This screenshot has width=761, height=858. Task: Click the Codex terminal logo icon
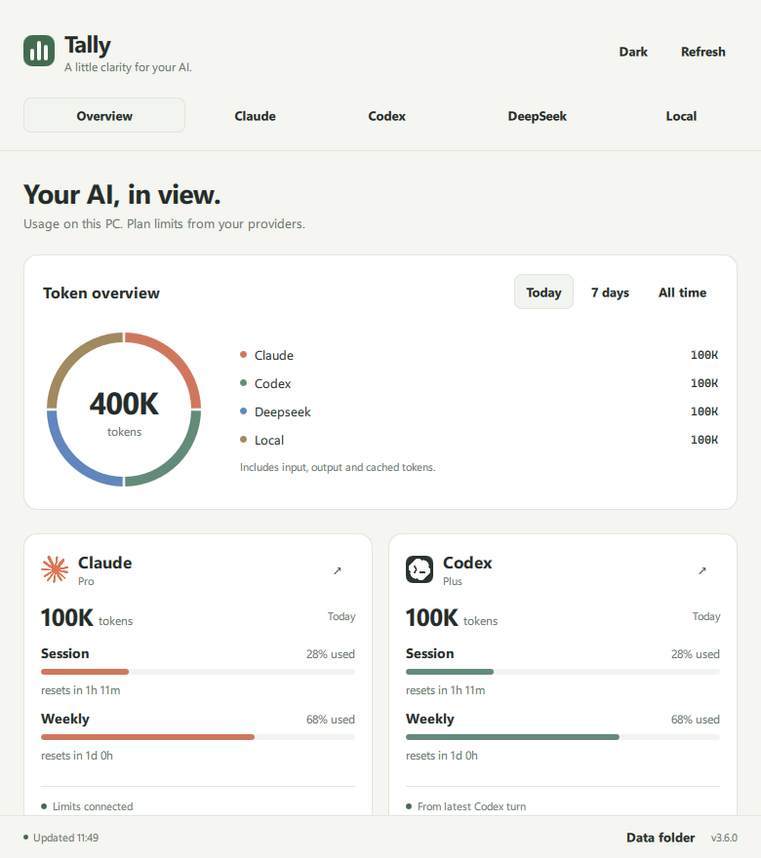click(x=420, y=569)
